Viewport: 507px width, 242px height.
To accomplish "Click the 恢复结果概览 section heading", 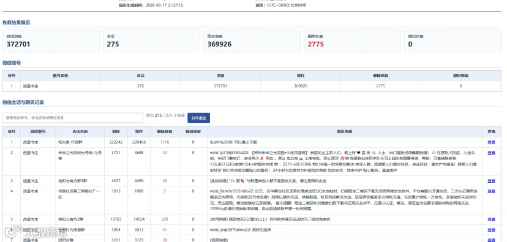I will click(x=16, y=23).
